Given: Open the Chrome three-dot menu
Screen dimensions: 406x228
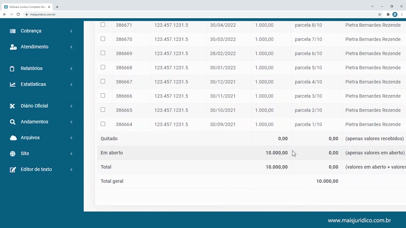Looking at the screenshot, I should (402, 14).
